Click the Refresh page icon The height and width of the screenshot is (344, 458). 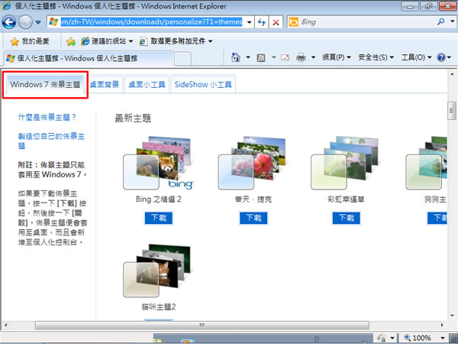point(262,22)
